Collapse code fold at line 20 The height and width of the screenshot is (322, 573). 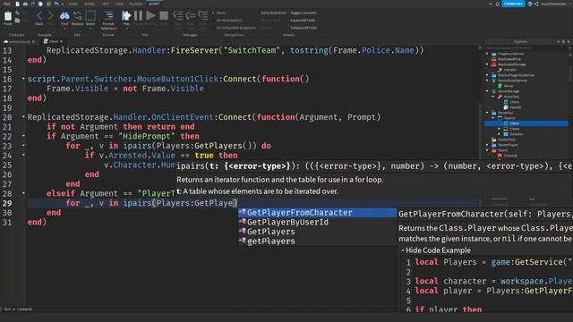point(23,117)
